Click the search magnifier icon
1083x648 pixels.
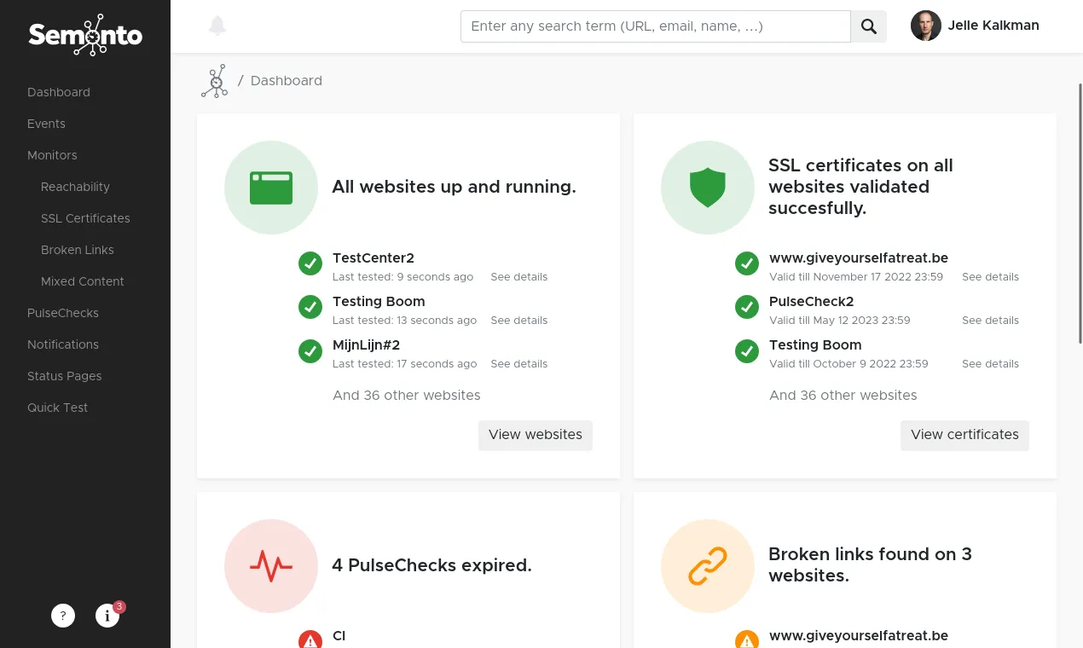click(868, 26)
